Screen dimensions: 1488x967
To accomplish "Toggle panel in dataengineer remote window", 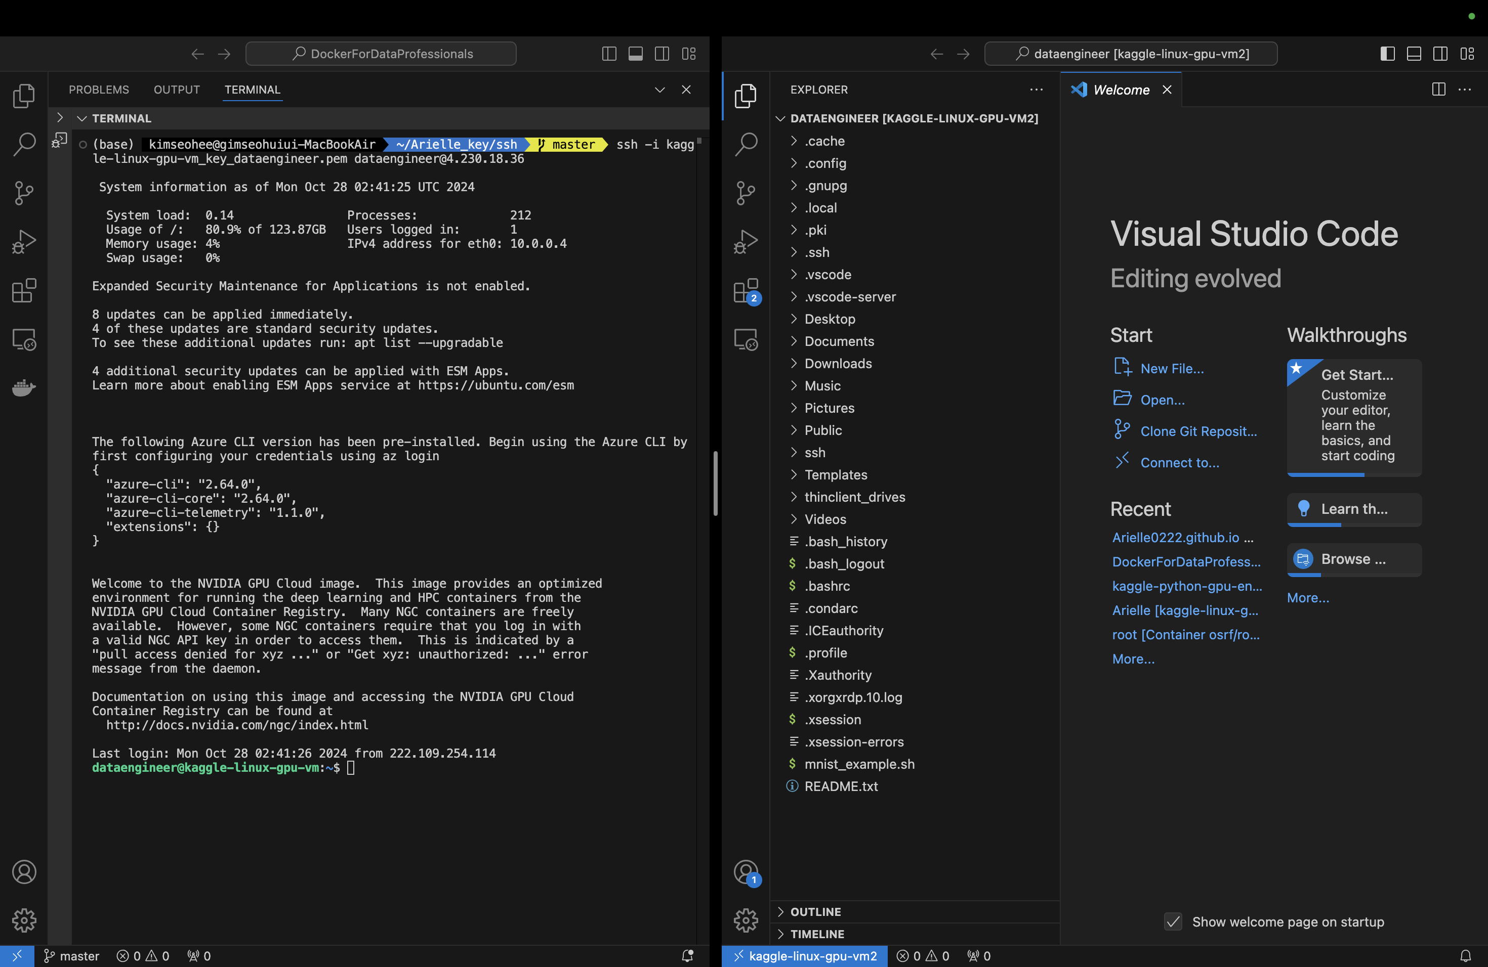I will (1414, 54).
